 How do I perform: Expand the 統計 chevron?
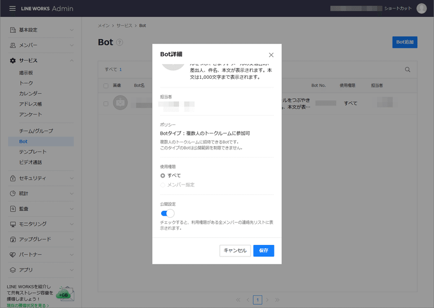point(72,193)
